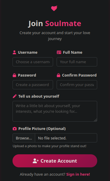Screen dimensions: 110x181
Task: Focus the Confirm your password field
Action: coord(77,85)
